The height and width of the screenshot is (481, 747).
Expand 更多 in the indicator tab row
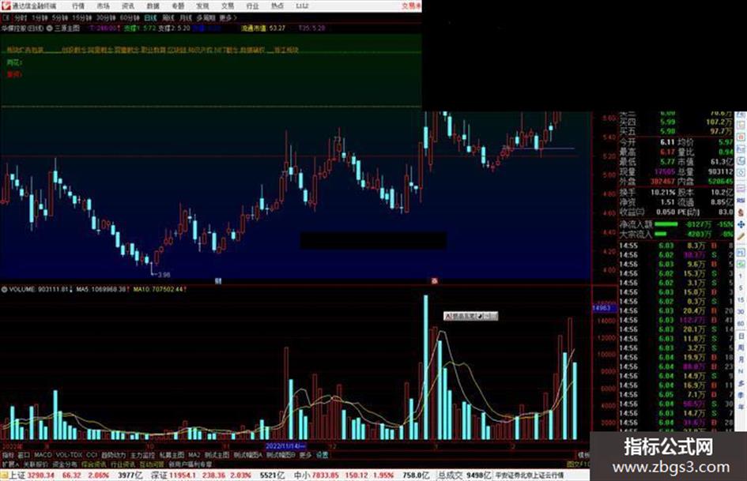pyautogui.click(x=305, y=455)
